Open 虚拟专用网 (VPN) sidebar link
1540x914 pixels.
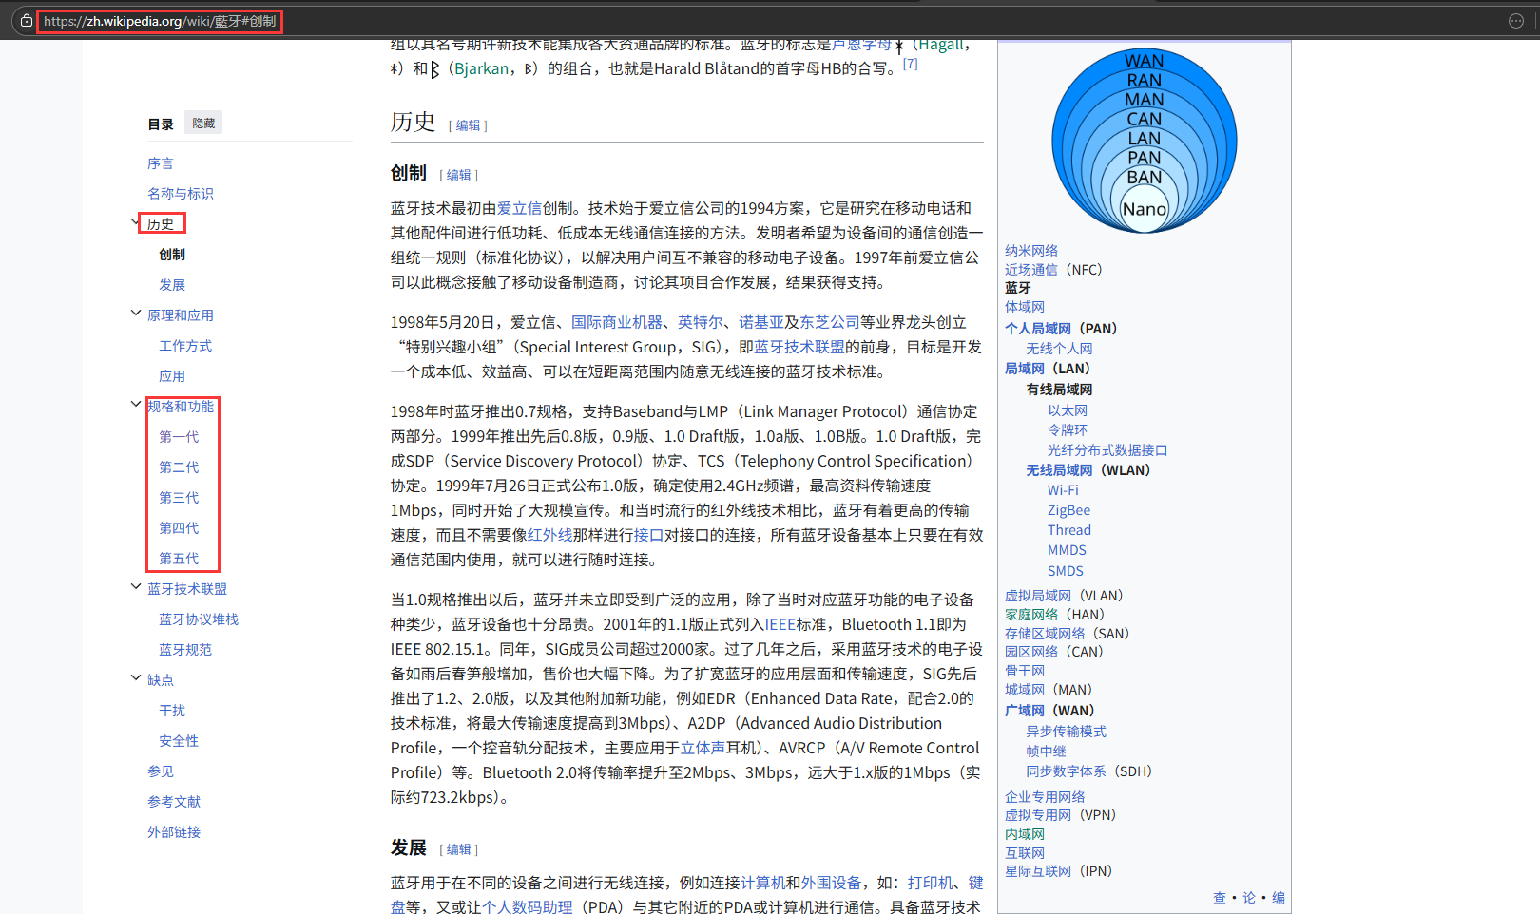tap(1038, 815)
